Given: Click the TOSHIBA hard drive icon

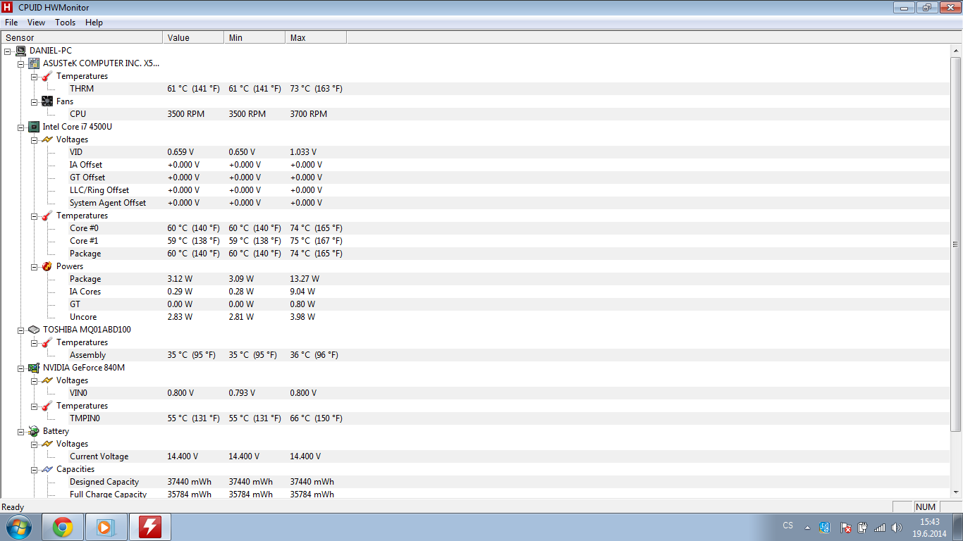Looking at the screenshot, I should point(34,330).
